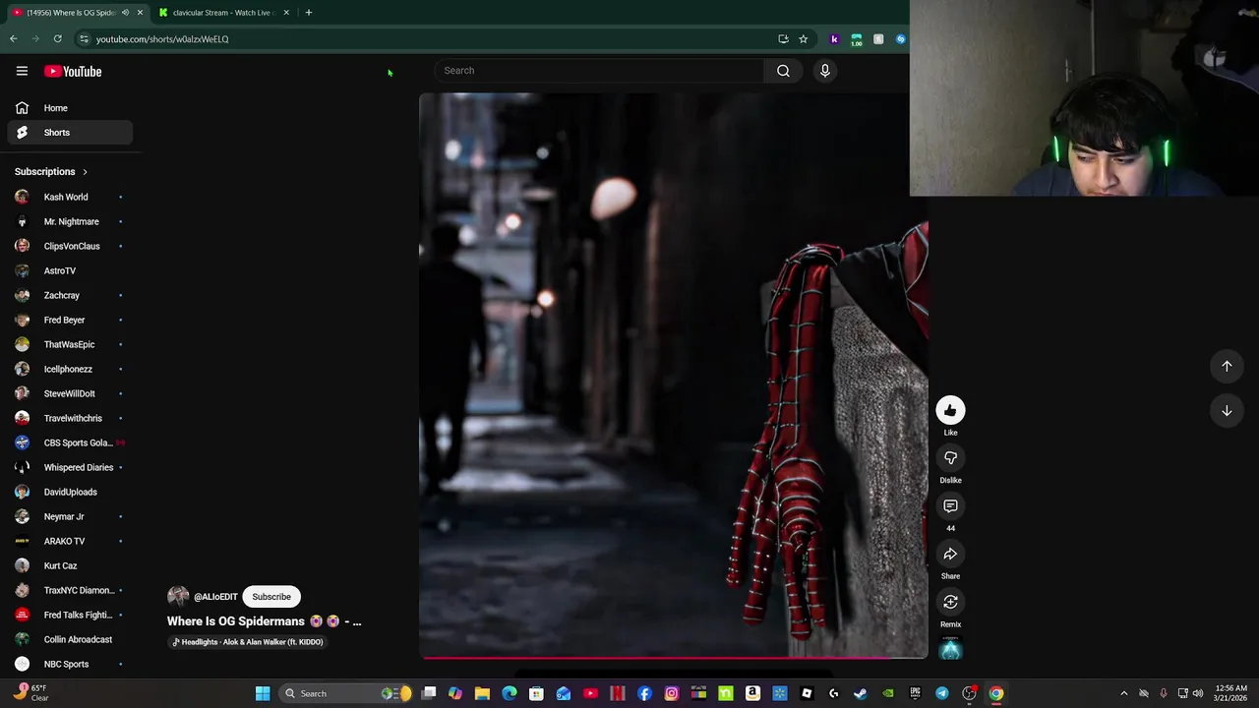1259x708 pixels.
Task: Open Icellphonezz channel
Action: click(x=69, y=369)
